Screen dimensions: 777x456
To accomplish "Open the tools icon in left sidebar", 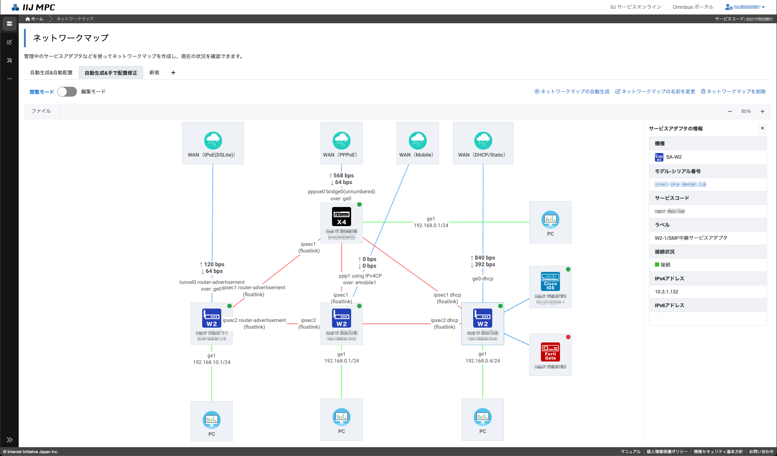I will pos(10,60).
